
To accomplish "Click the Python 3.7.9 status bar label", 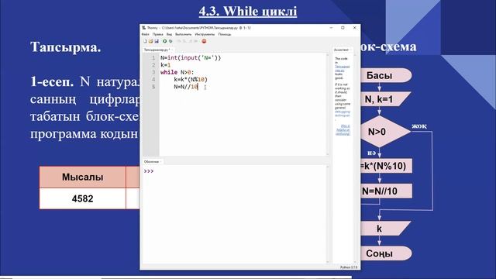I will coord(349,267).
